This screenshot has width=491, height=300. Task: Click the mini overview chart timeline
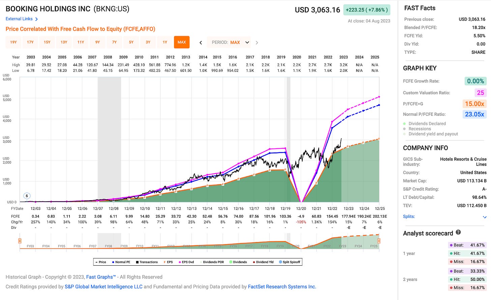[199, 242]
